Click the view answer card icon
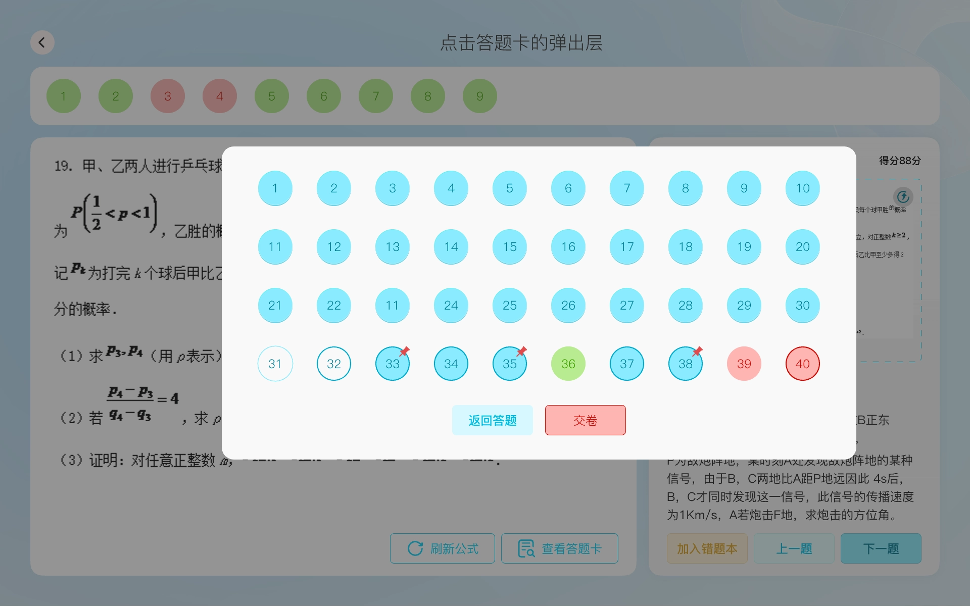The image size is (970, 606). pos(526,548)
